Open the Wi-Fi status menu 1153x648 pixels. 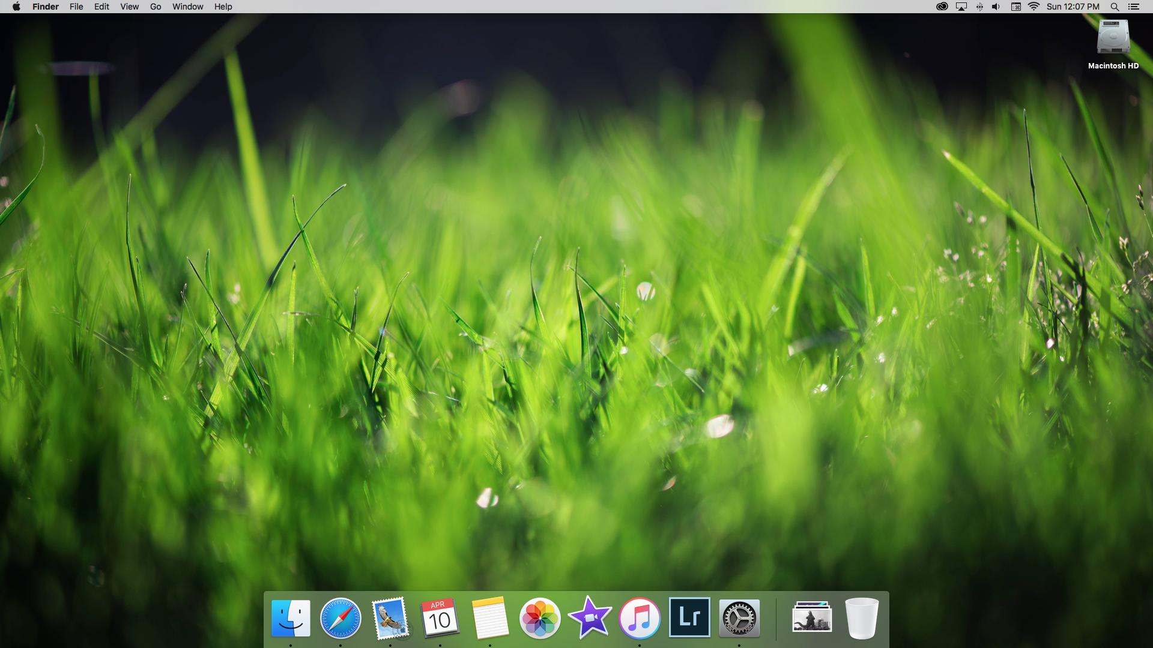(x=1033, y=7)
